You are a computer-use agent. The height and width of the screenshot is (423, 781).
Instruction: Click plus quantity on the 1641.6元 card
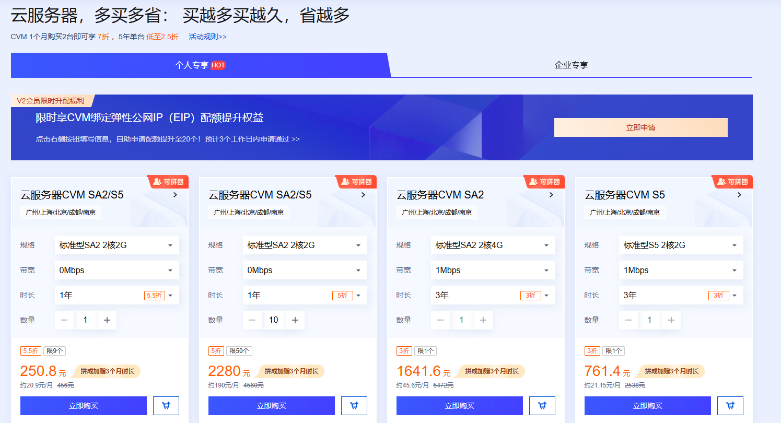pyautogui.click(x=483, y=320)
